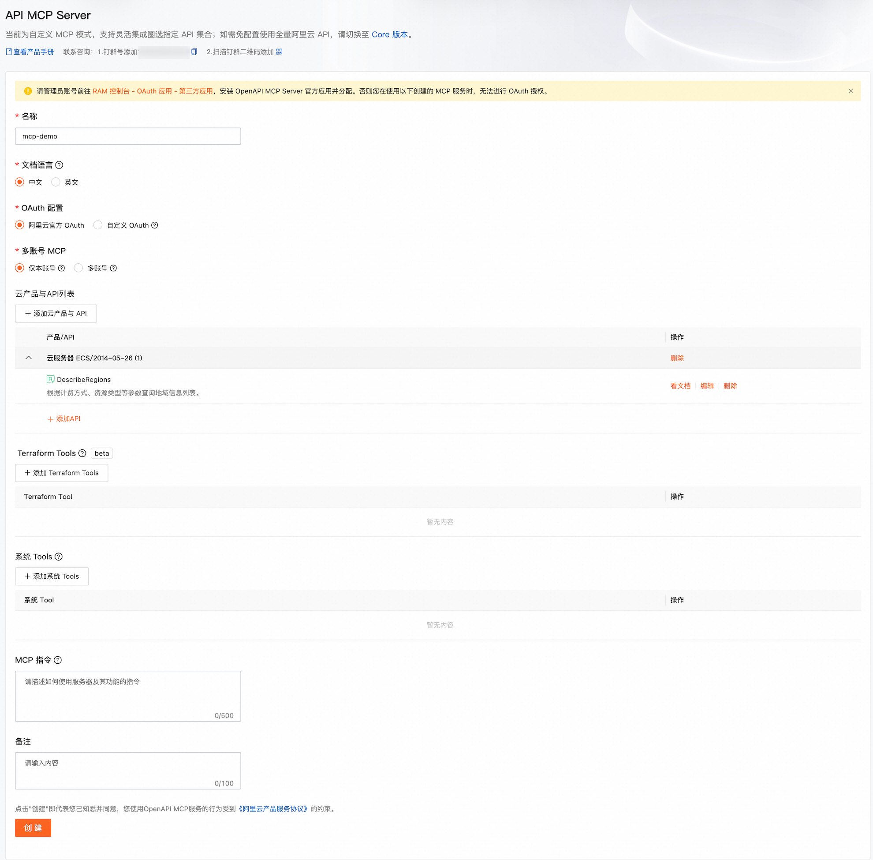Image resolution: width=873 pixels, height=860 pixels.
Task: Click 添加 Terraform Tools button
Action: (61, 473)
